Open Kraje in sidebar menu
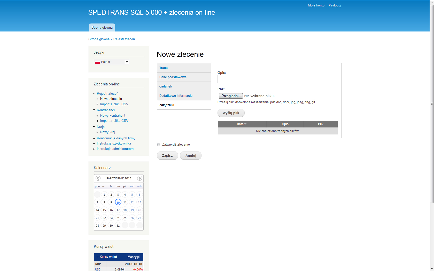 [101, 127]
